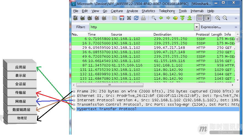Open the Telephony menu
Screen dimensions: 244x136
coord(167,11)
